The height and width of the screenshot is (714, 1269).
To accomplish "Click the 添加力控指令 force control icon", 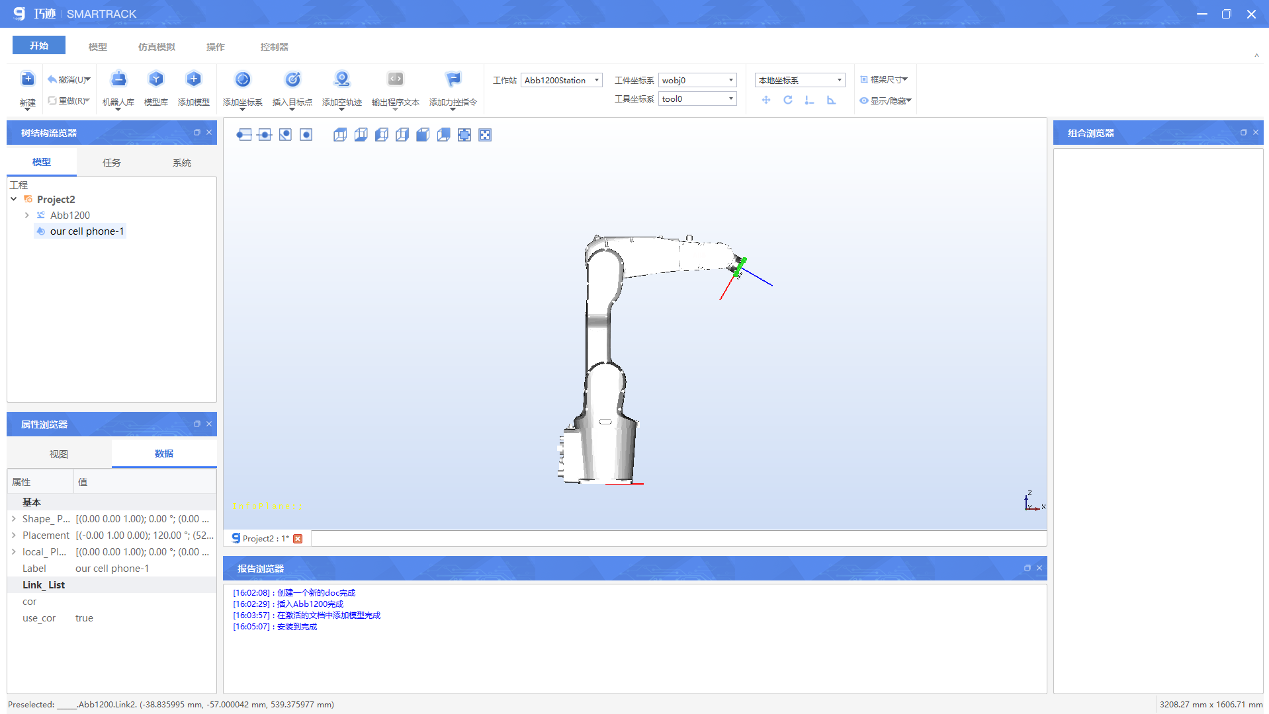I will coord(453,80).
